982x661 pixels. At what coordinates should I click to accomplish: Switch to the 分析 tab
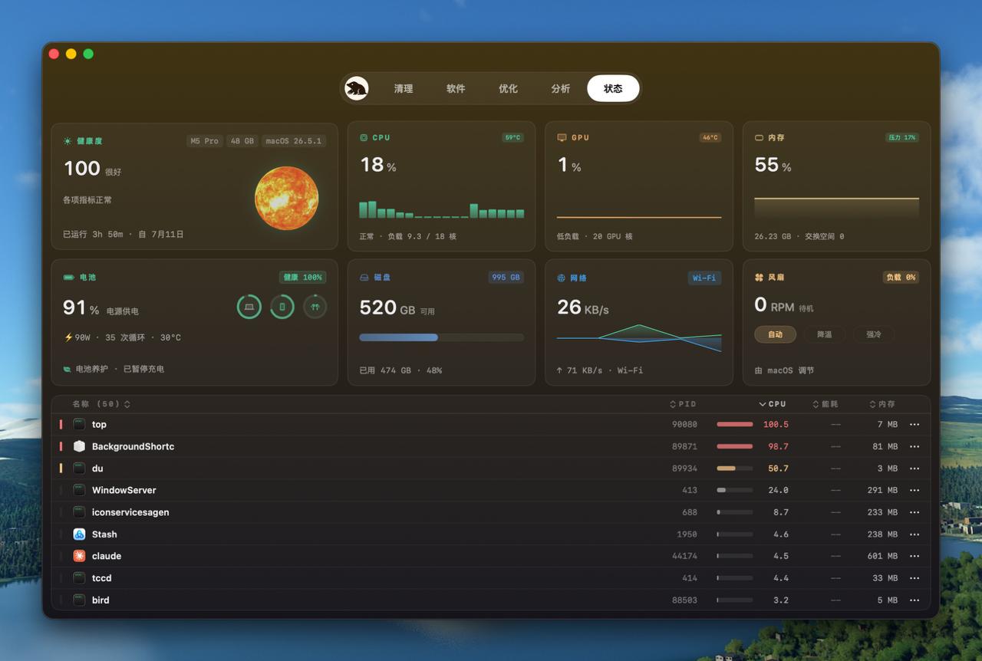pos(560,88)
